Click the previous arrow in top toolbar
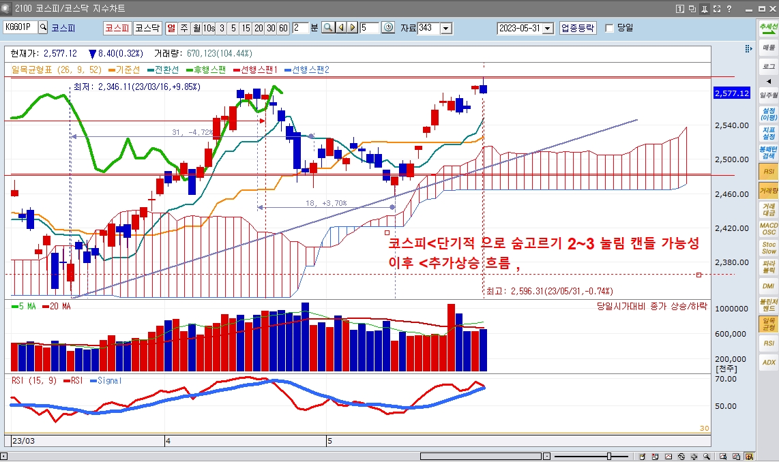 340,28
